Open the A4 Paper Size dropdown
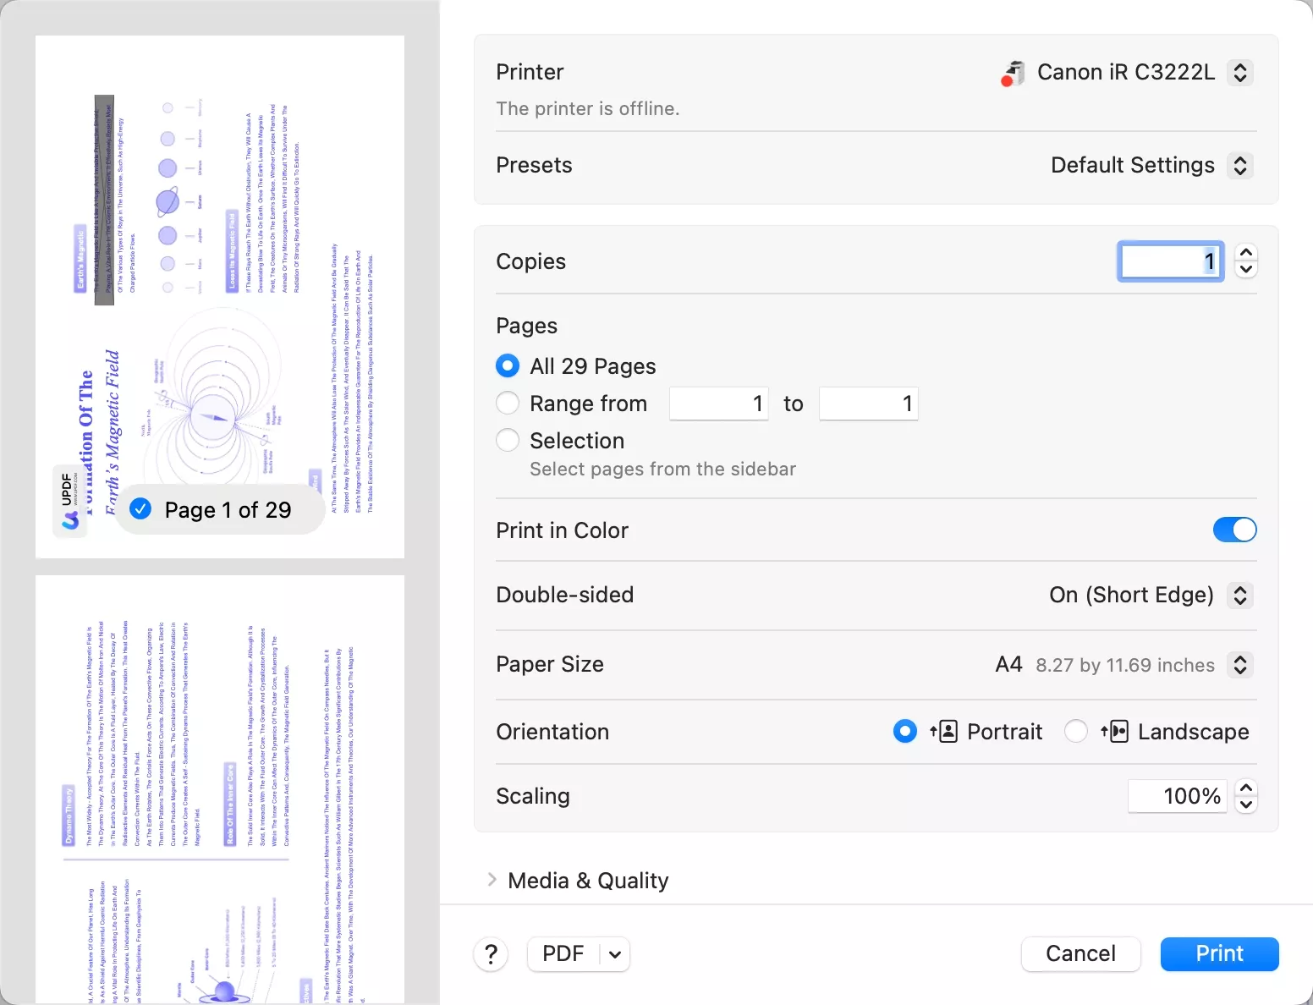The height and width of the screenshot is (1005, 1313). point(1240,665)
